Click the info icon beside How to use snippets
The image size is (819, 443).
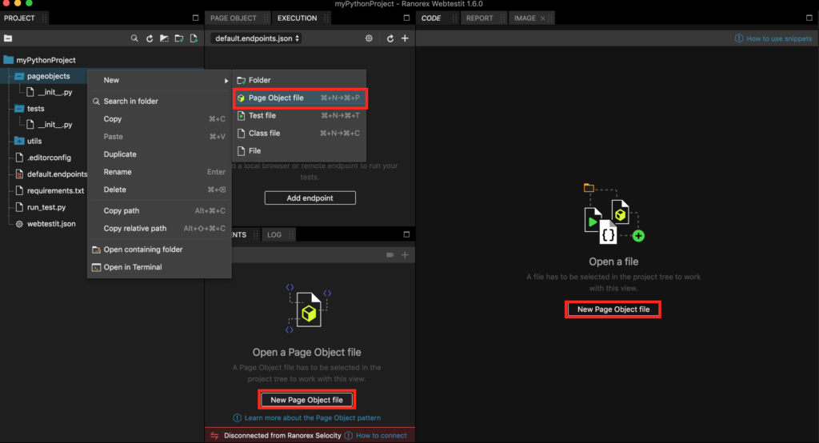(738, 38)
